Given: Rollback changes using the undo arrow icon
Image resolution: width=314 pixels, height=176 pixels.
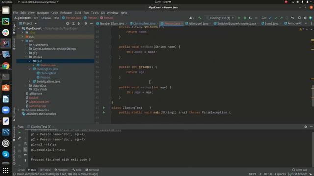Looking at the screenshot, I should pos(292,18).
